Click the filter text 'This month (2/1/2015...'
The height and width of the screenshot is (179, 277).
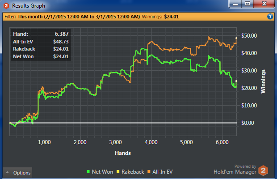point(79,17)
